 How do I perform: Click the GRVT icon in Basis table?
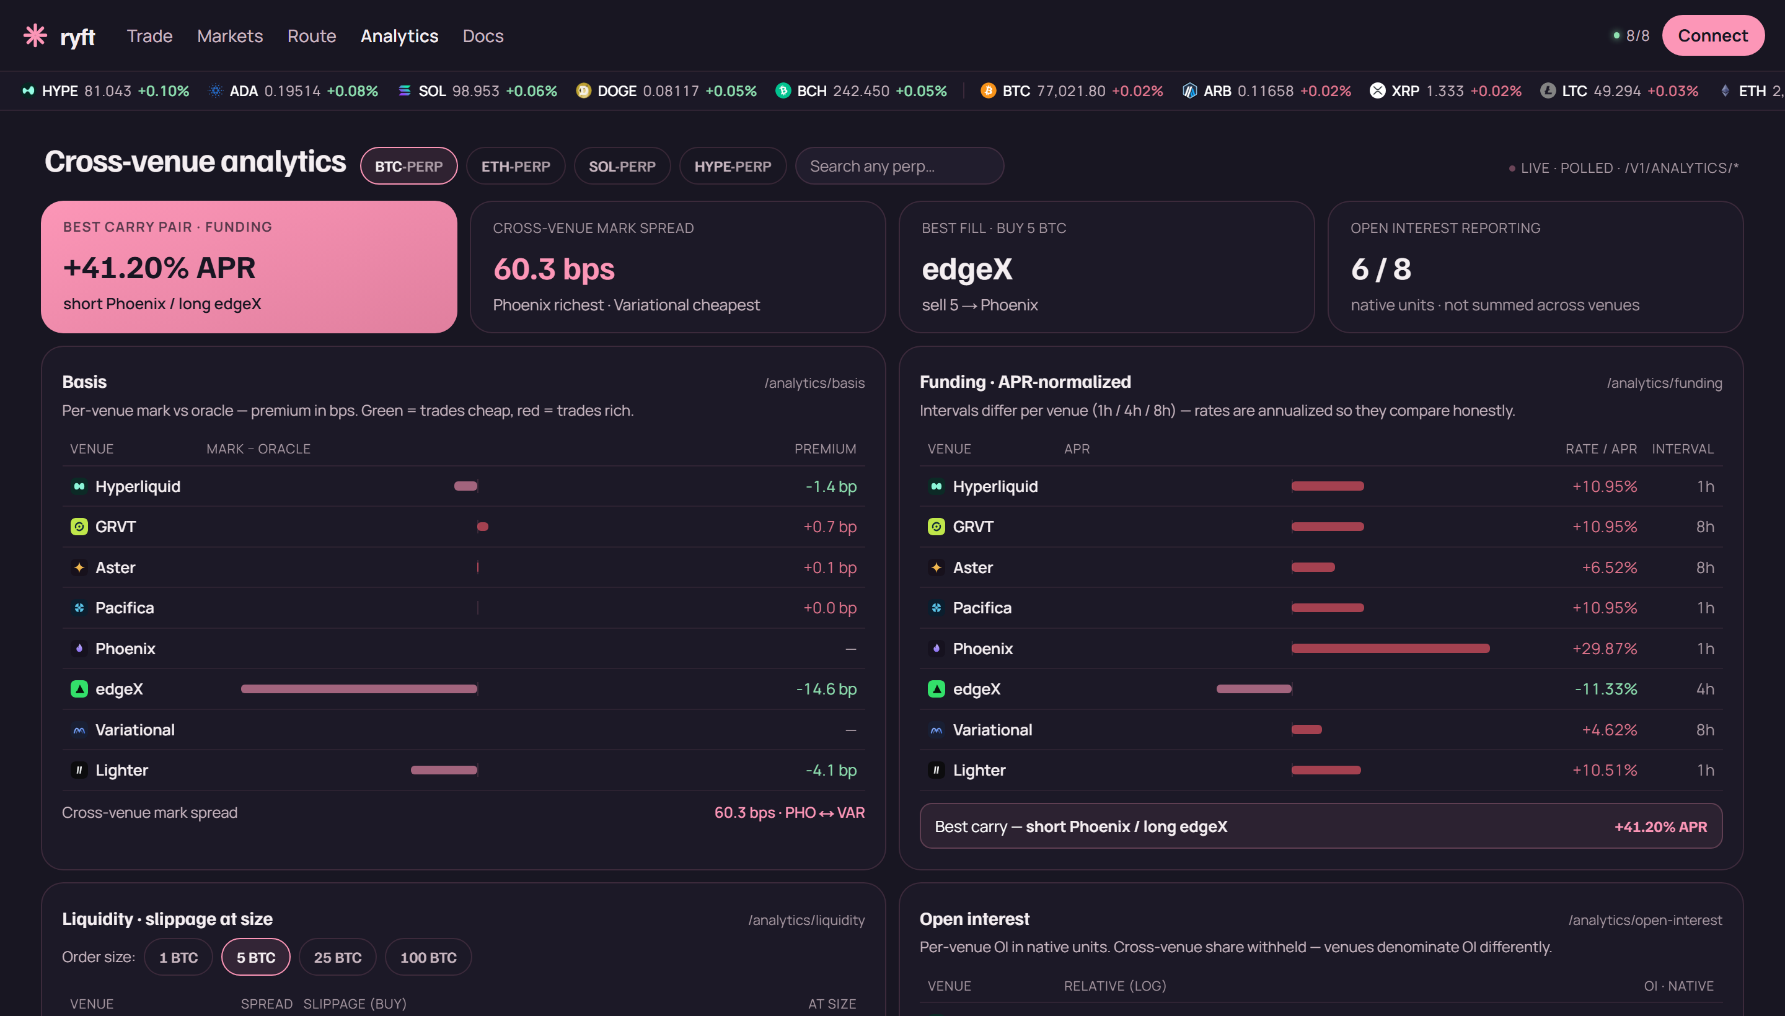[x=79, y=527]
